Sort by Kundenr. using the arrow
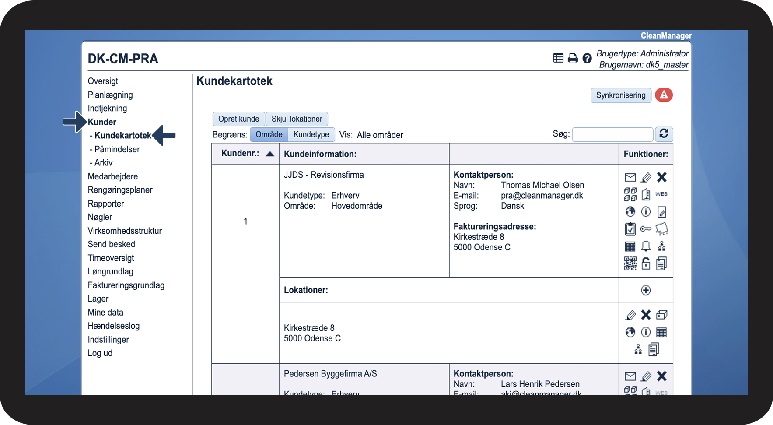The height and width of the screenshot is (425, 773). 270,154
